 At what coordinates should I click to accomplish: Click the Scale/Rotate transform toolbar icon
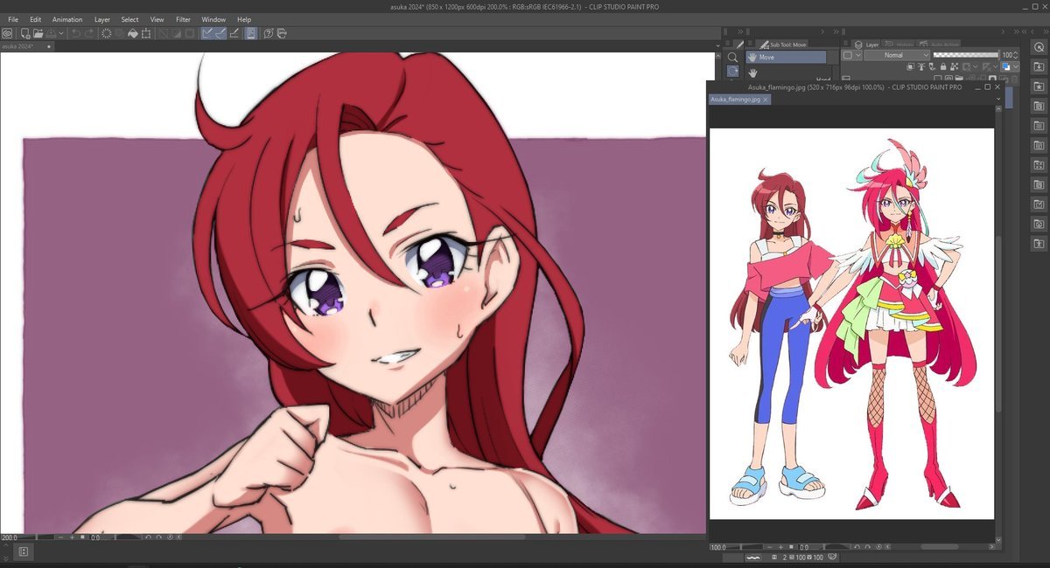pyautogui.click(x=147, y=33)
